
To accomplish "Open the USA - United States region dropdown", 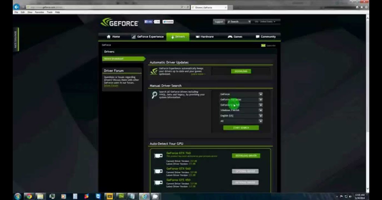I will [267, 22].
